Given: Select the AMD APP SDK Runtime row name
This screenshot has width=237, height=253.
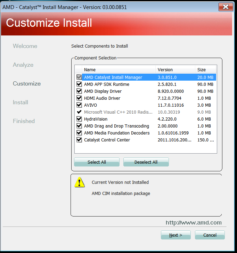Looking at the screenshot, I should tap(107, 84).
